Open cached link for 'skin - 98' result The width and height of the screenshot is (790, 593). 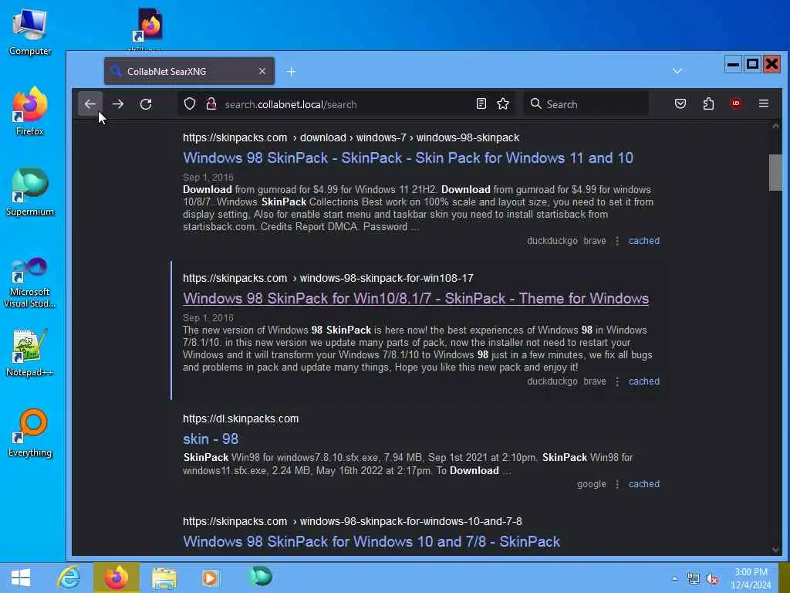coord(644,483)
